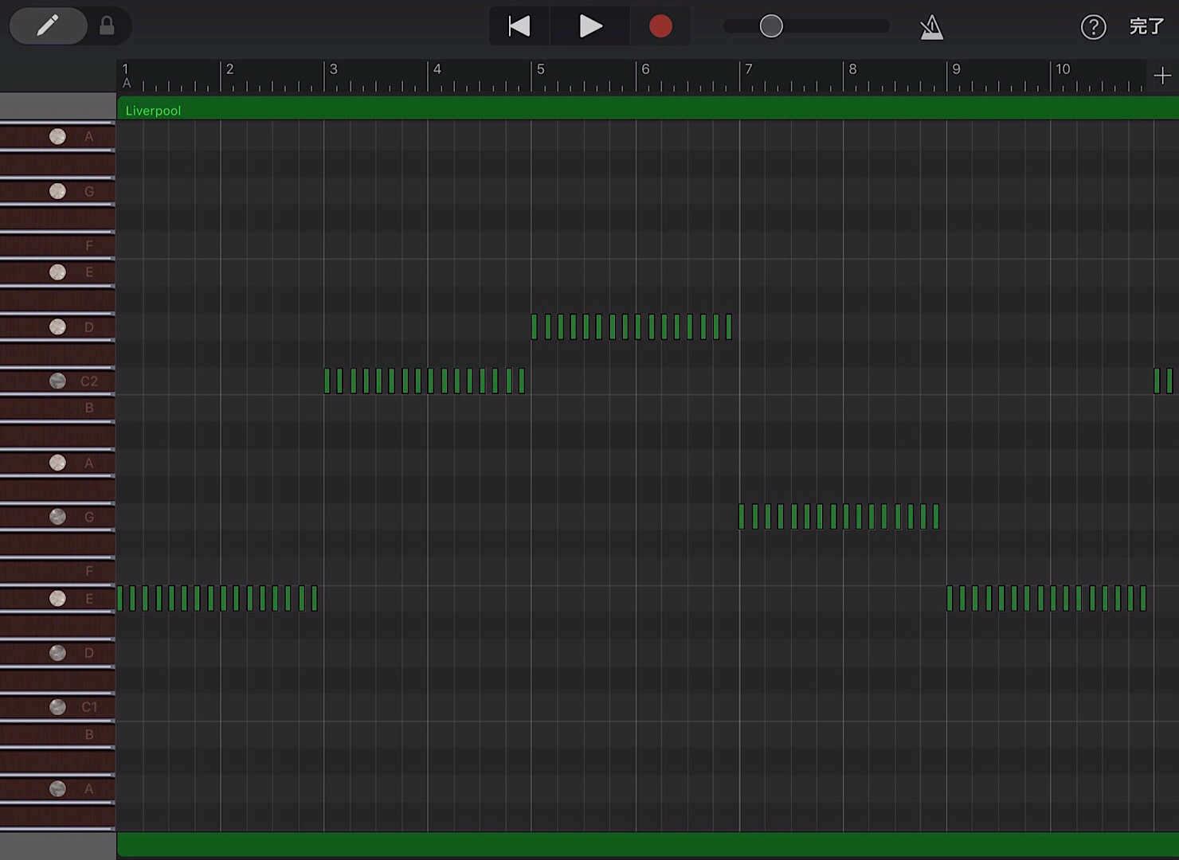Select last D note before bar 7
The width and height of the screenshot is (1179, 860).
[729, 326]
